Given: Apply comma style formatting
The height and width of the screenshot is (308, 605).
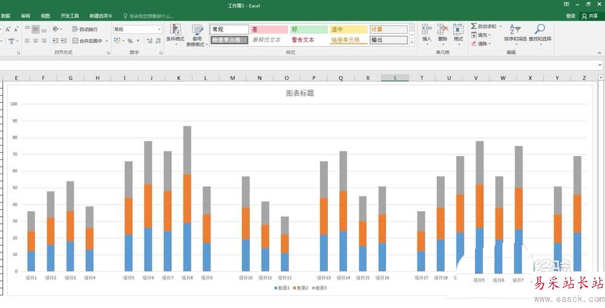Looking at the screenshot, I should point(139,41).
